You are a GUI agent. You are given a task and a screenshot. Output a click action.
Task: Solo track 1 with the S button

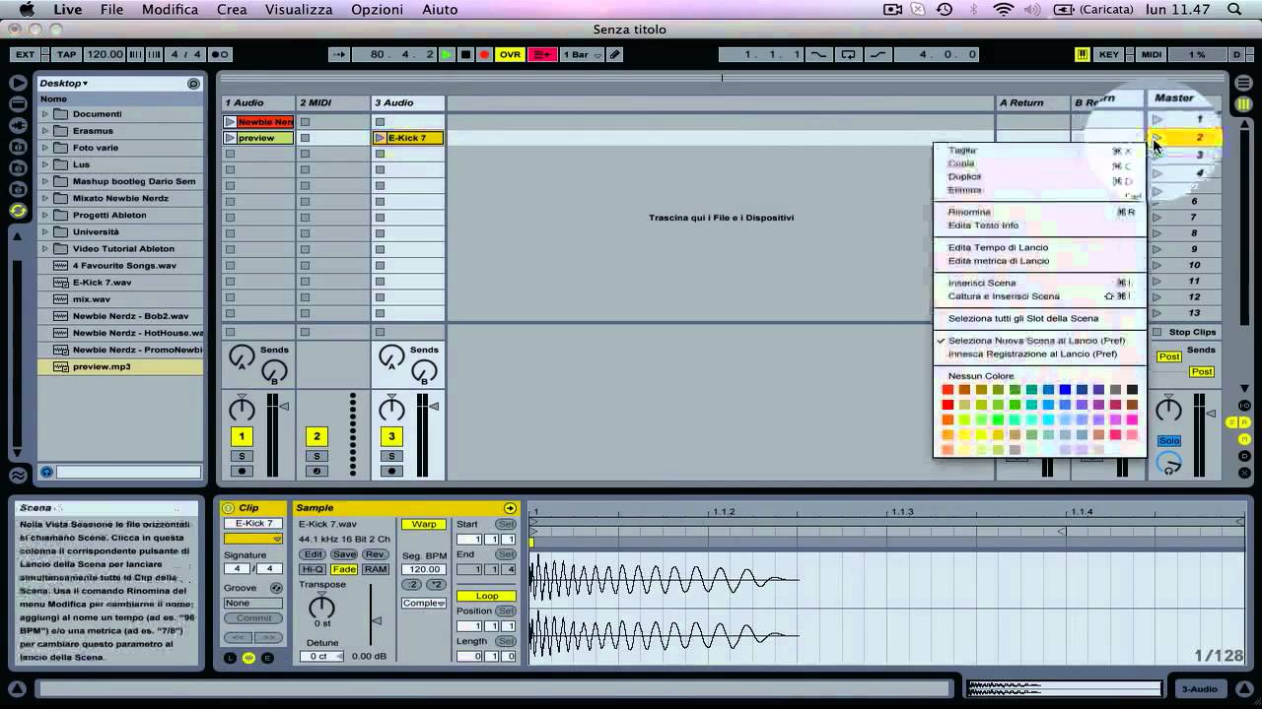tap(242, 456)
